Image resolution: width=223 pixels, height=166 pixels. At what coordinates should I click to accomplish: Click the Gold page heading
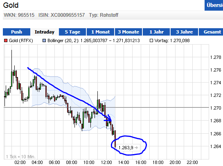coord(11,5)
